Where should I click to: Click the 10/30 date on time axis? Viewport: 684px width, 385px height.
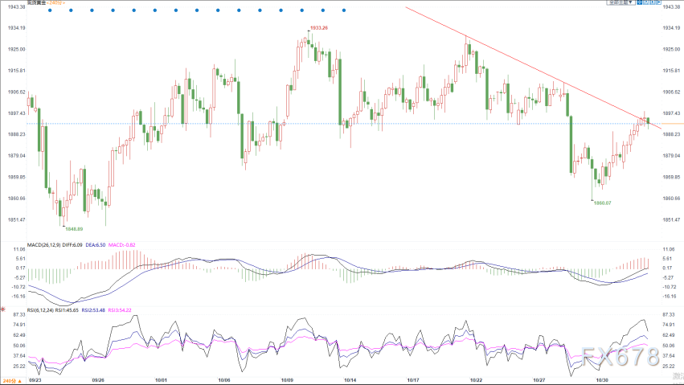tap(602, 380)
